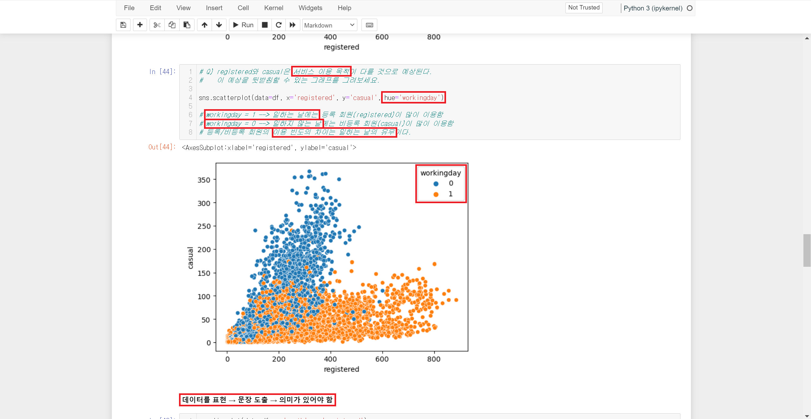
Task: Open the Cell menu
Action: pos(243,8)
